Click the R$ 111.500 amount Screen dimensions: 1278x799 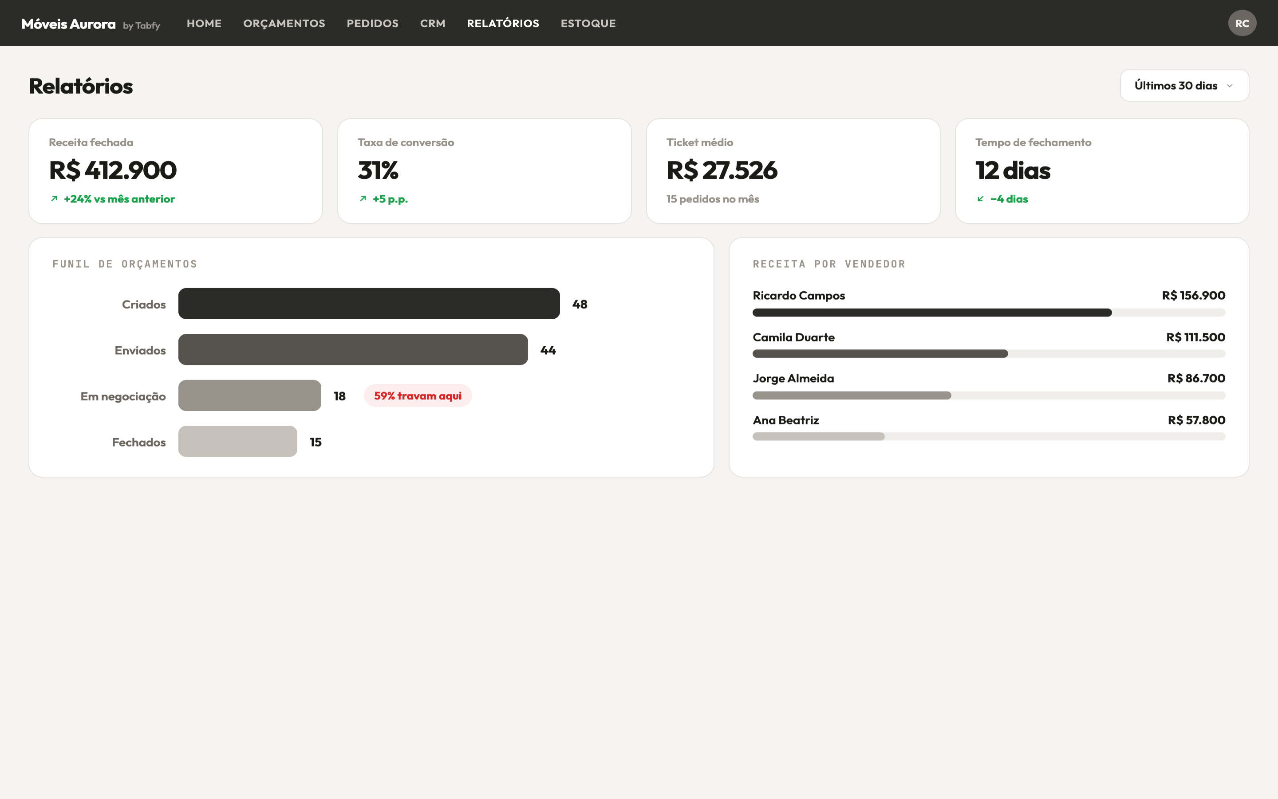tap(1195, 337)
